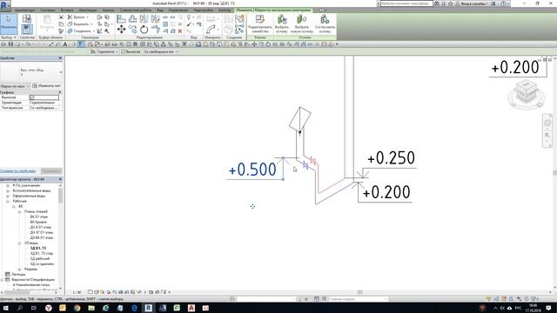
Task: Click Редактировать семейство icon
Action: [260, 23]
